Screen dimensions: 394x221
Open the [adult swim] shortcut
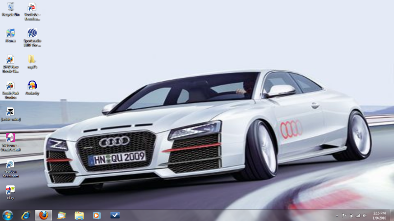tap(10, 114)
